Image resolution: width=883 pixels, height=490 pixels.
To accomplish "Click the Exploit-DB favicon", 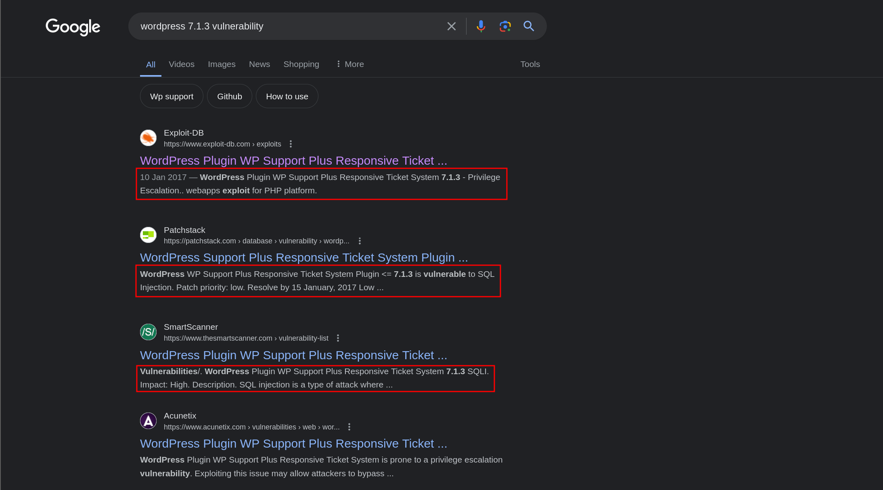I will tap(148, 138).
